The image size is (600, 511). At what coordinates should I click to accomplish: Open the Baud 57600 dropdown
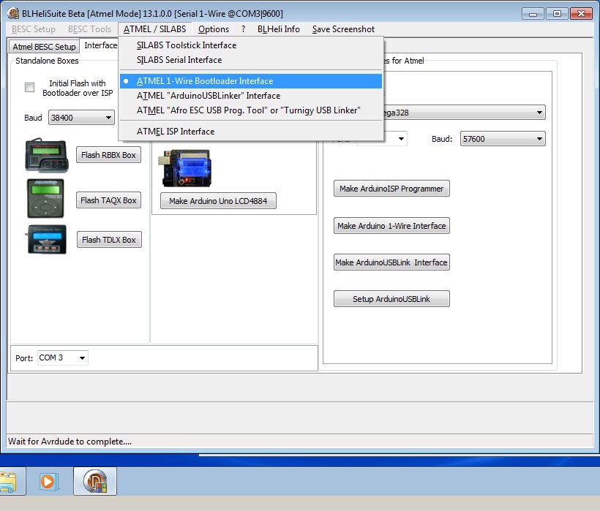click(503, 139)
